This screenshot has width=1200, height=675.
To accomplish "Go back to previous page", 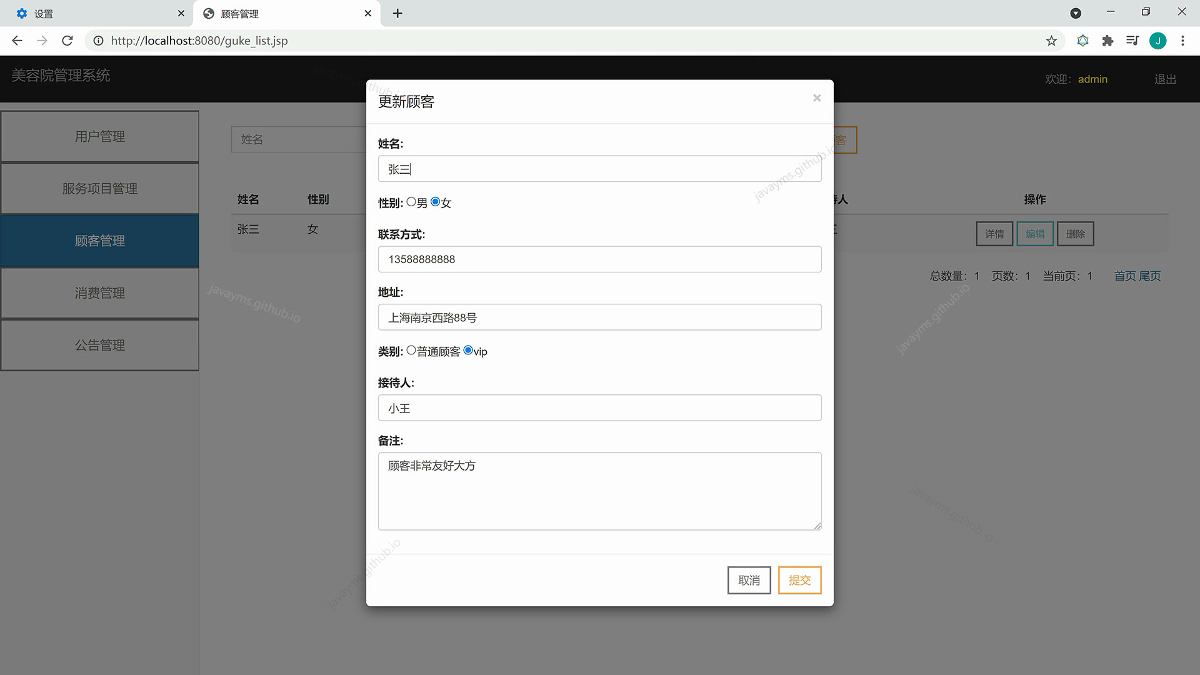I will click(x=17, y=41).
